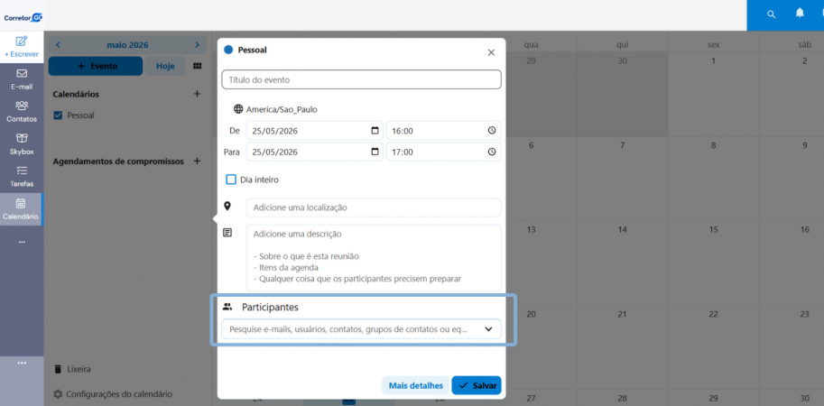Click the CorretorGO logo
The width and height of the screenshot is (824, 406).
[x=23, y=17]
